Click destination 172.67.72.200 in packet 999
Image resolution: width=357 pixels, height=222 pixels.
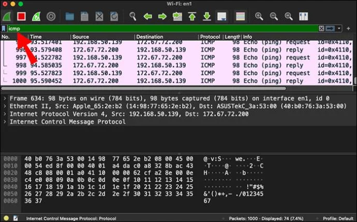(159, 73)
